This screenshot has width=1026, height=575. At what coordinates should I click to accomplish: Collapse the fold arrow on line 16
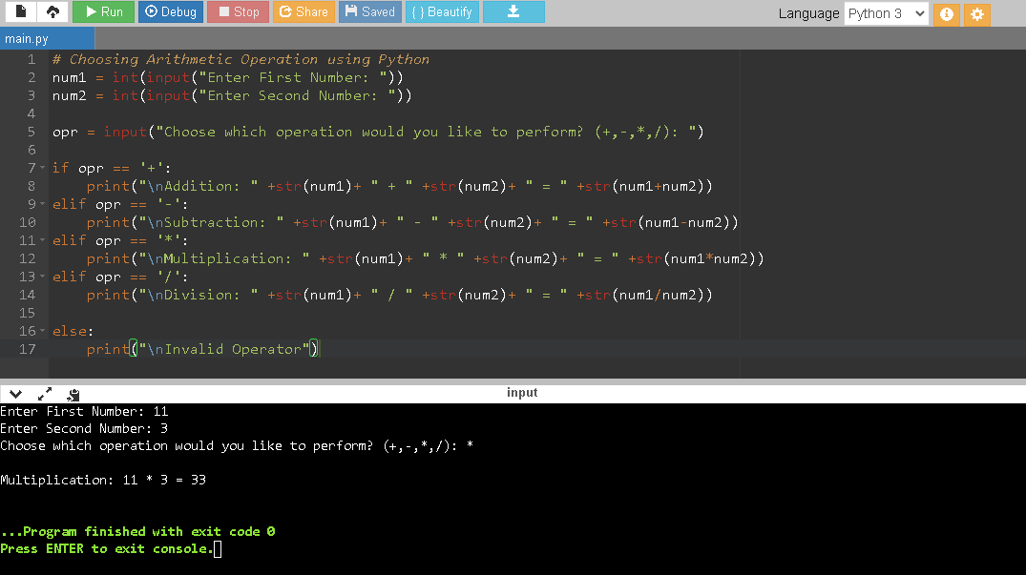pos(43,331)
